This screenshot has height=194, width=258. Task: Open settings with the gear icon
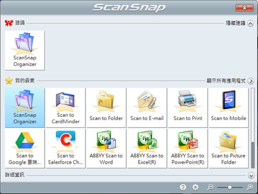click(x=195, y=187)
